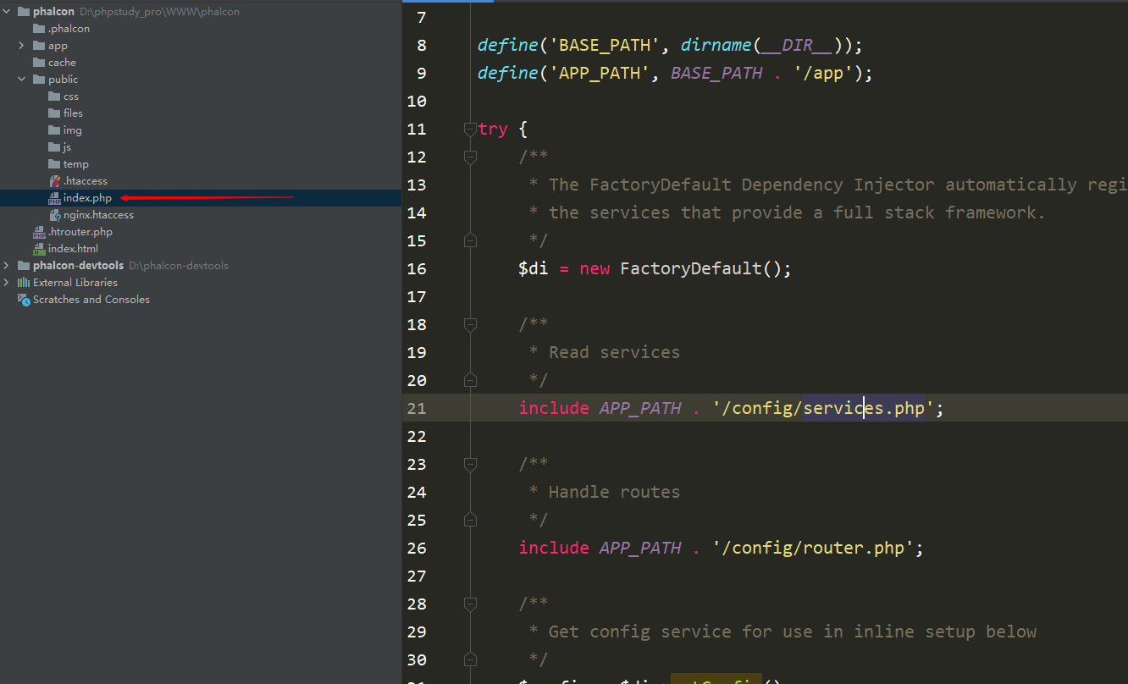The image size is (1128, 684).
Task: Open index.php in project tree
Action: click(x=87, y=198)
